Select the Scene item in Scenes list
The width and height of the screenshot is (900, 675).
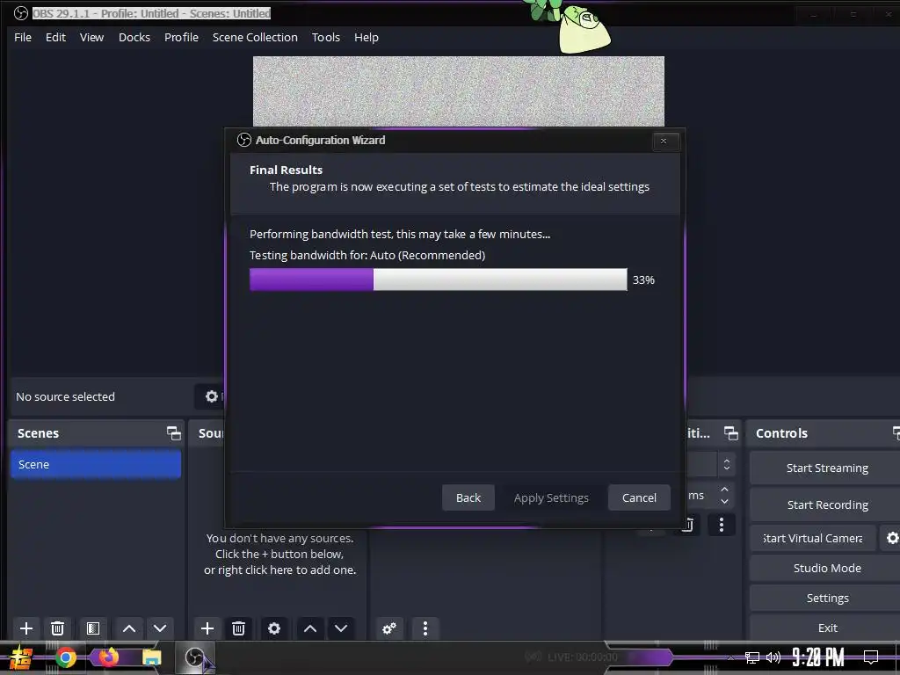click(96, 464)
